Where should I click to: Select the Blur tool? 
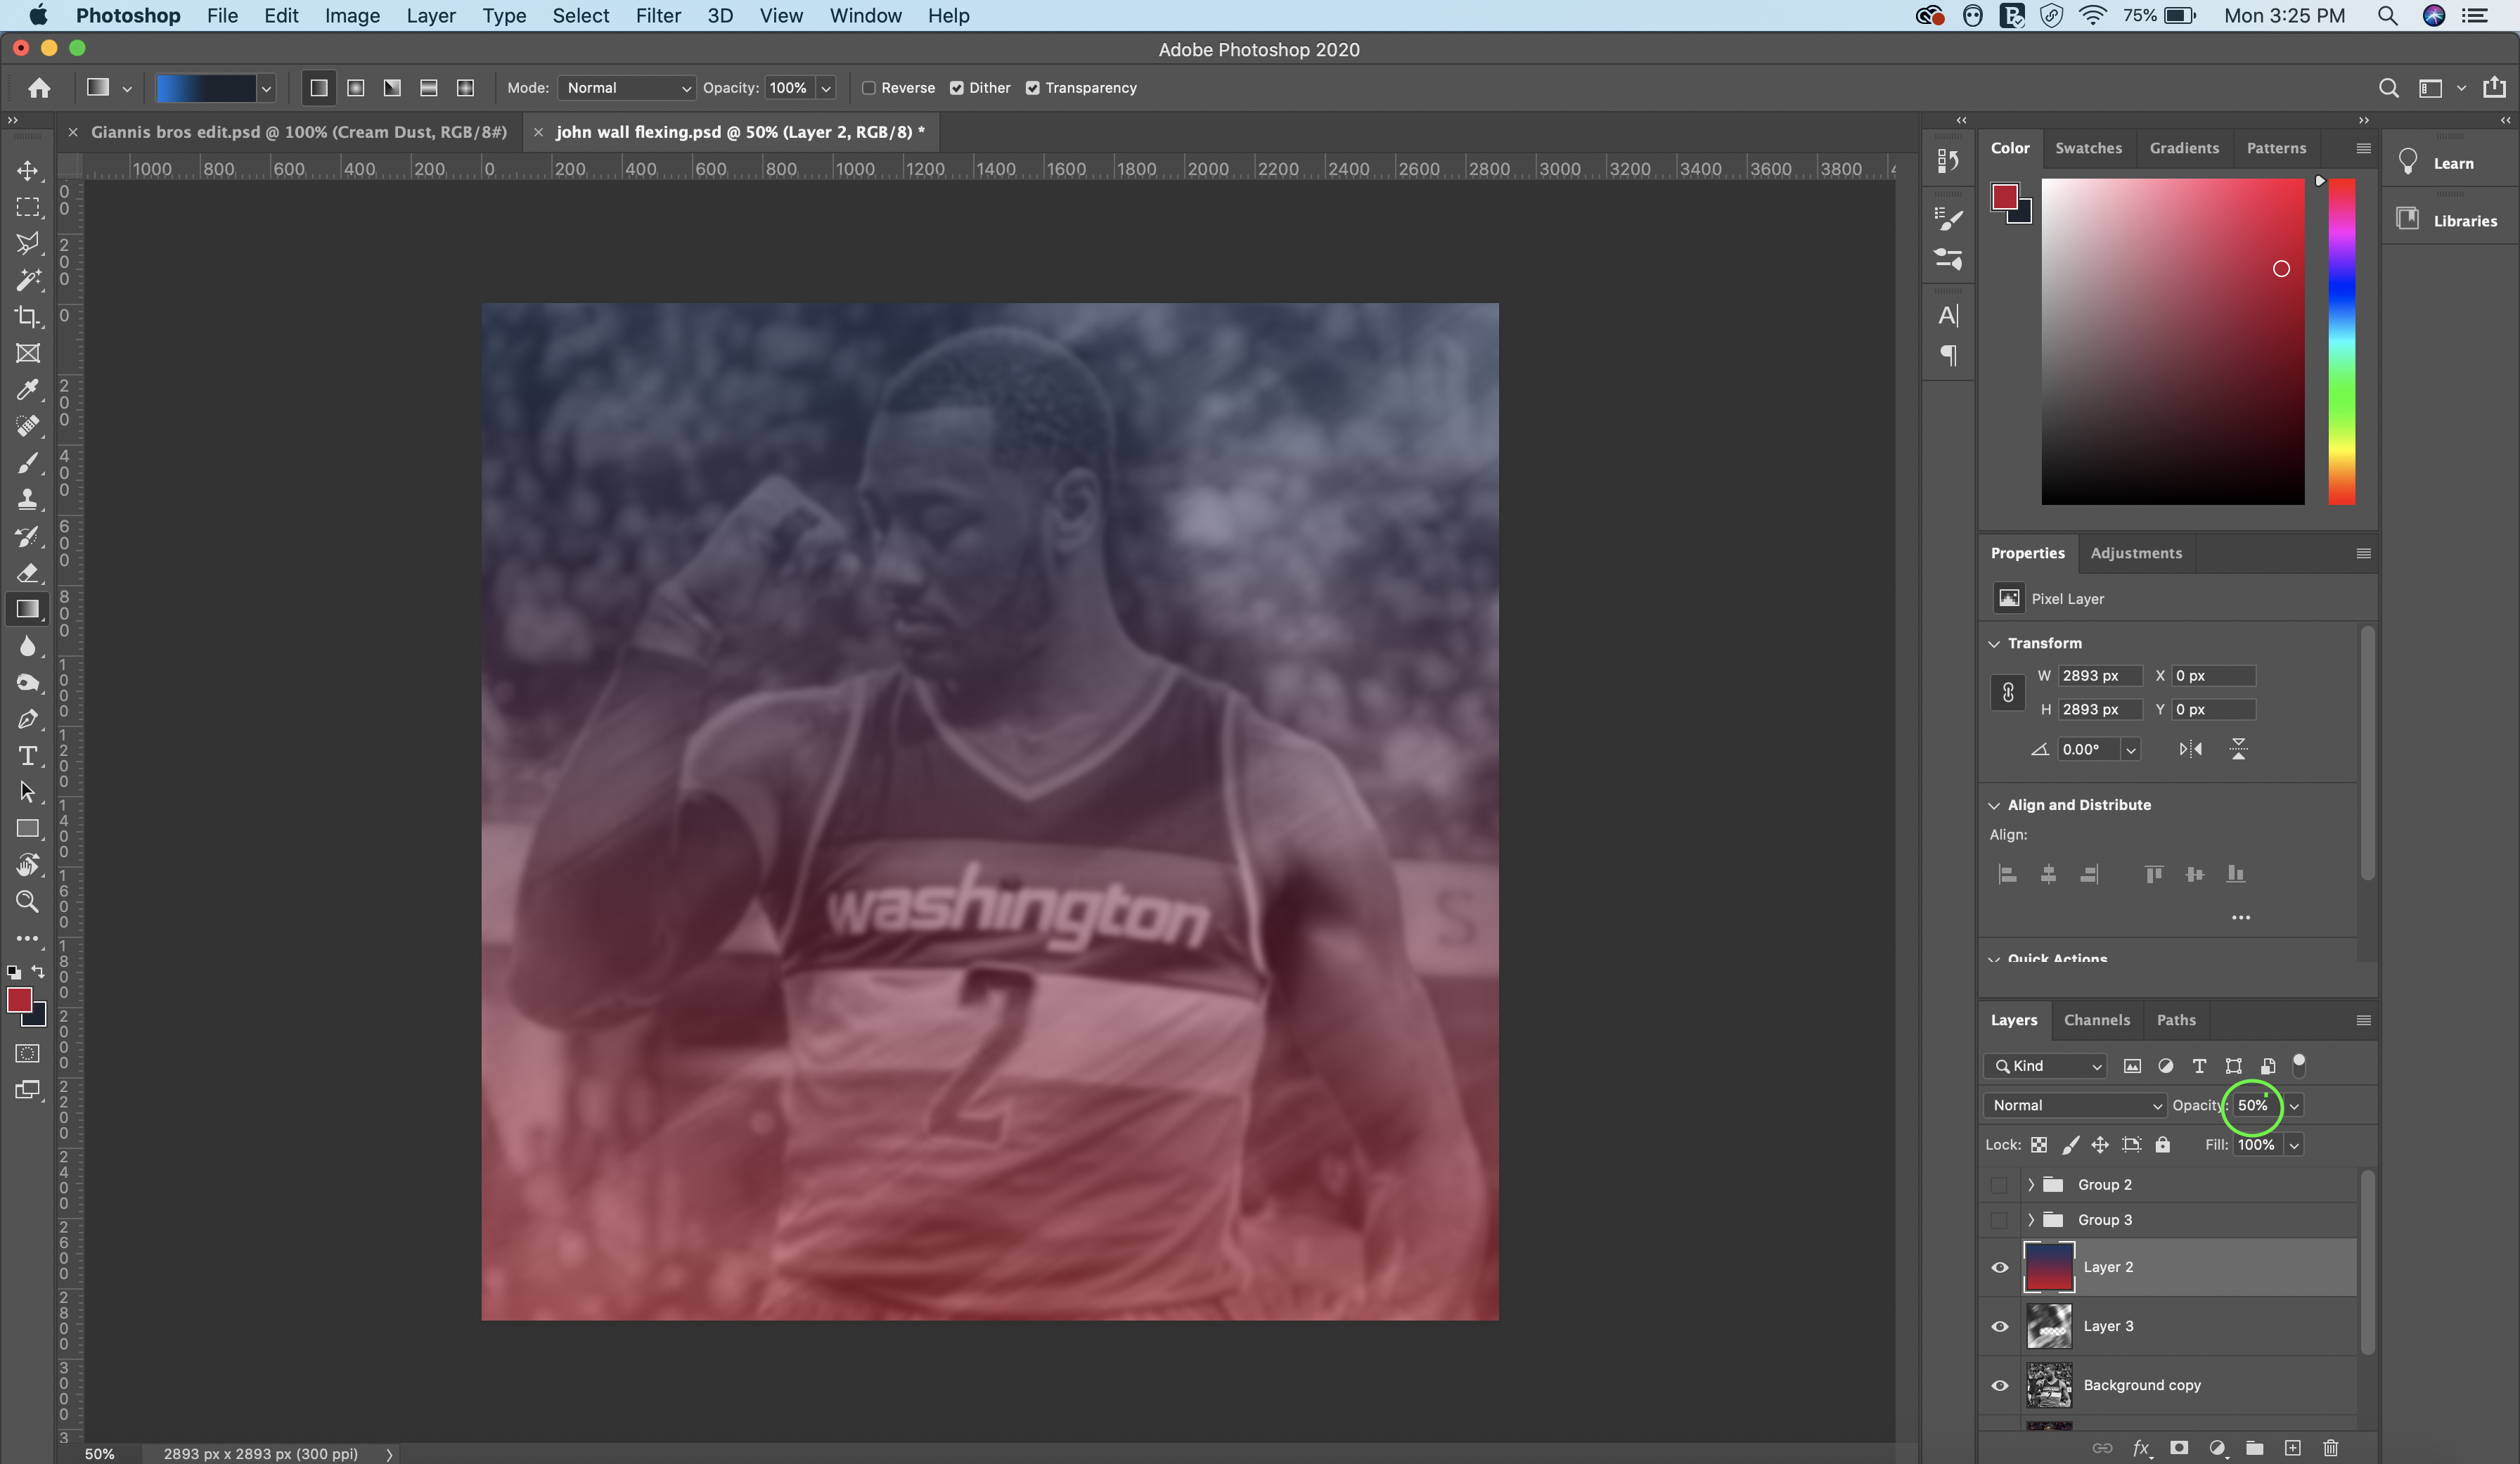click(x=28, y=646)
